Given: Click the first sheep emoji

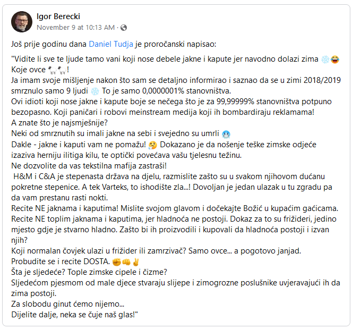Looking at the screenshot, I should pos(51,70).
